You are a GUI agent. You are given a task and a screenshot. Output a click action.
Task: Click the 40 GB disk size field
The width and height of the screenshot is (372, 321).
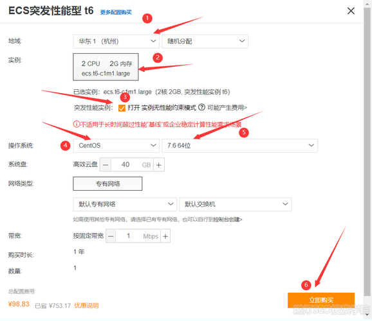(132, 165)
